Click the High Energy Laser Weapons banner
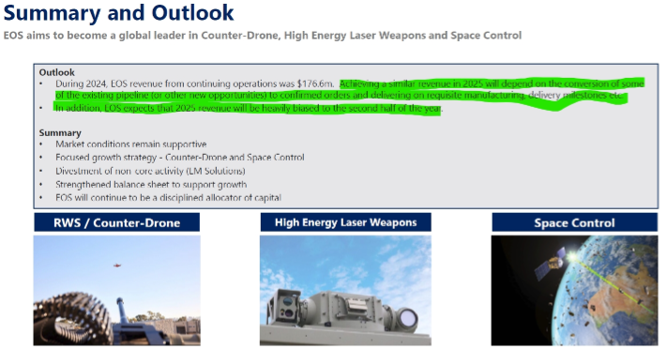The width and height of the screenshot is (667, 349). [x=345, y=222]
